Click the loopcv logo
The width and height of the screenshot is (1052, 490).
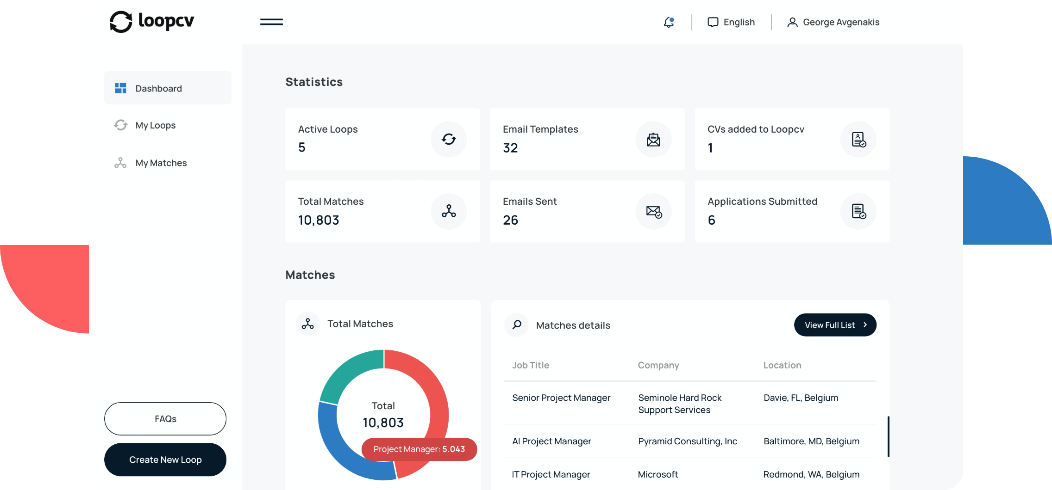click(152, 22)
